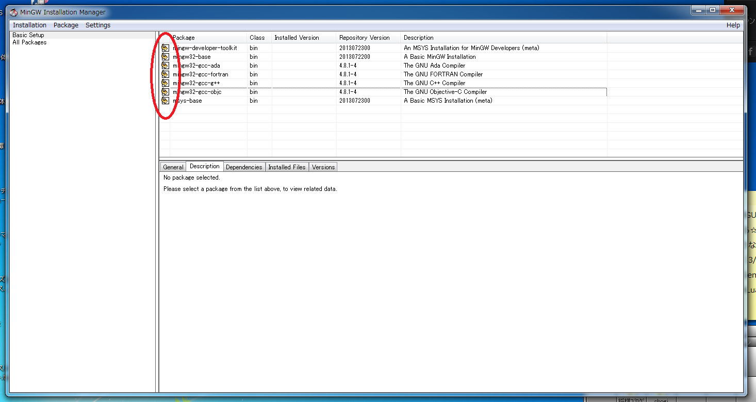756x402 pixels.
Task: Sort by the Repository Version column header
Action: pos(369,38)
